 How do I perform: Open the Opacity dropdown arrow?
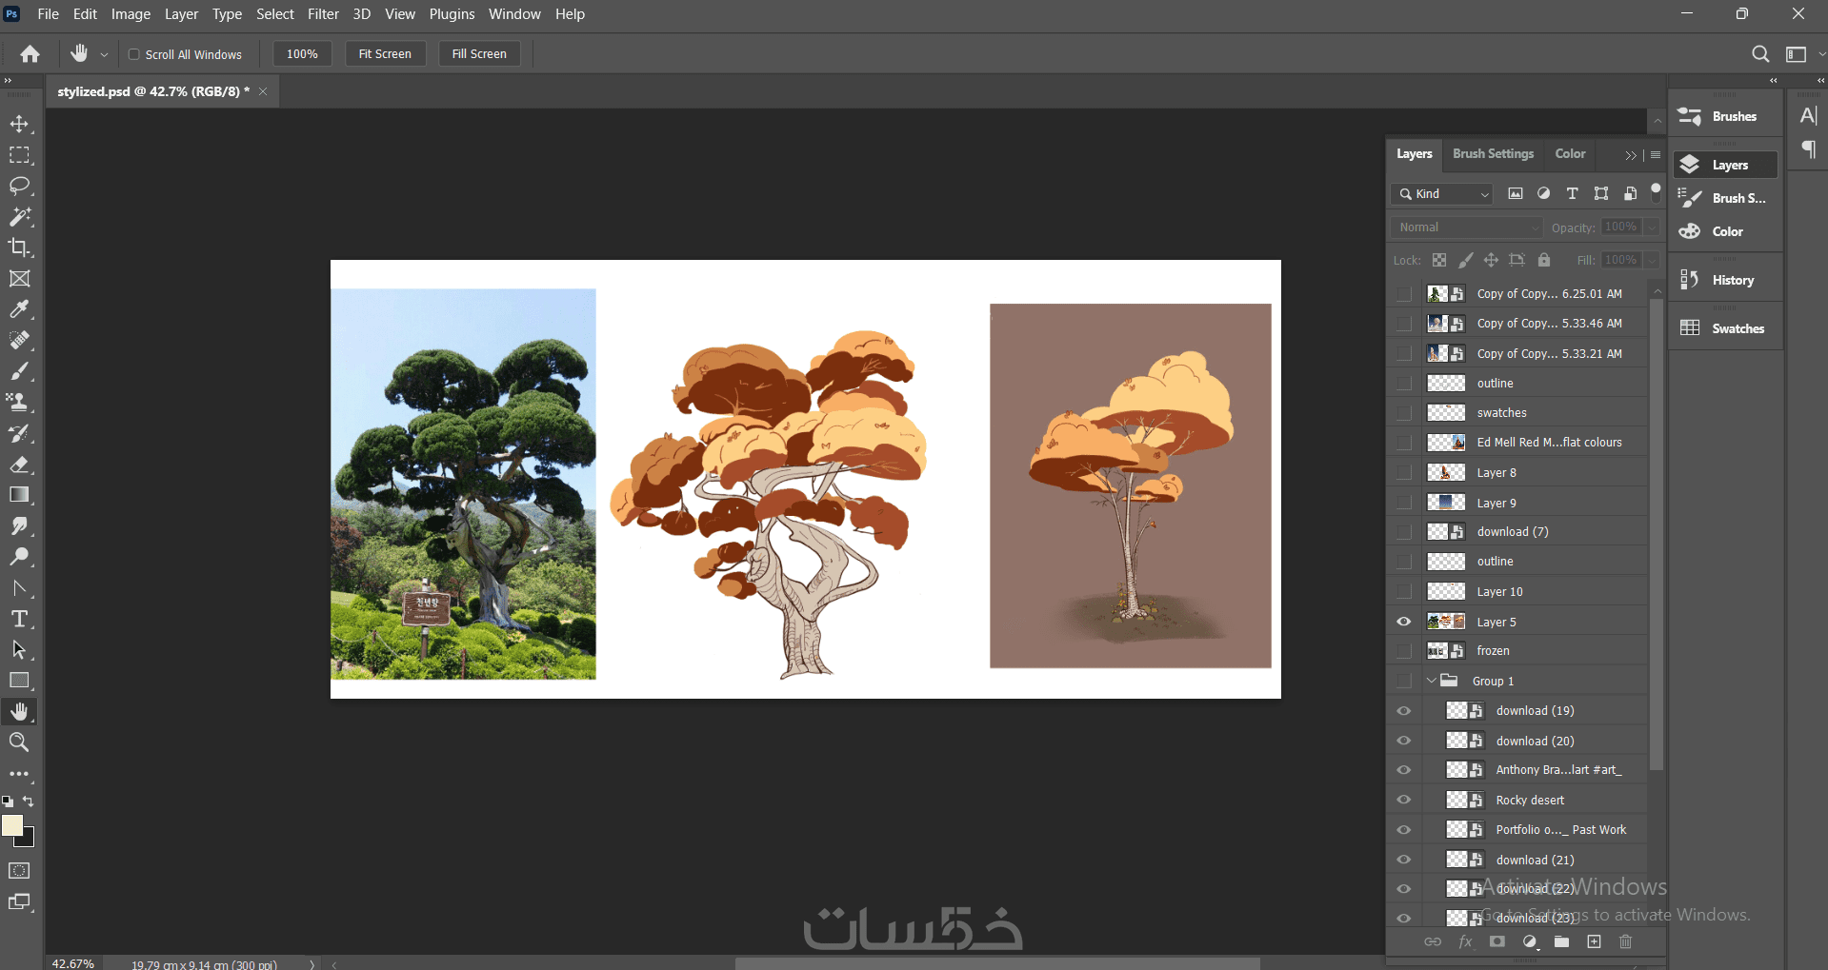tap(1652, 228)
